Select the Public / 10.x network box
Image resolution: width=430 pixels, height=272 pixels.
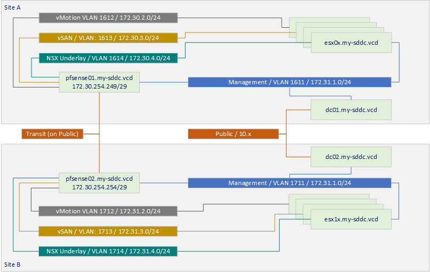(233, 134)
